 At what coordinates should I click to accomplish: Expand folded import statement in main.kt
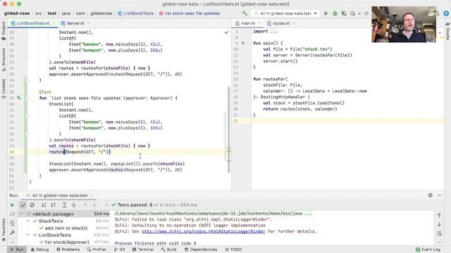[x=274, y=31]
